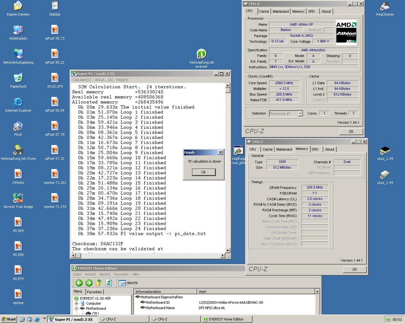Click the first CPU-Z taskbar button
The height and width of the screenshot is (324, 405).
click(x=123, y=319)
